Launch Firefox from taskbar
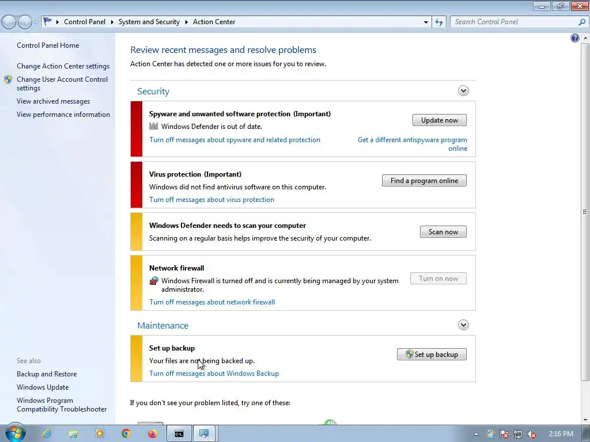Image resolution: width=590 pixels, height=442 pixels. pos(152,433)
